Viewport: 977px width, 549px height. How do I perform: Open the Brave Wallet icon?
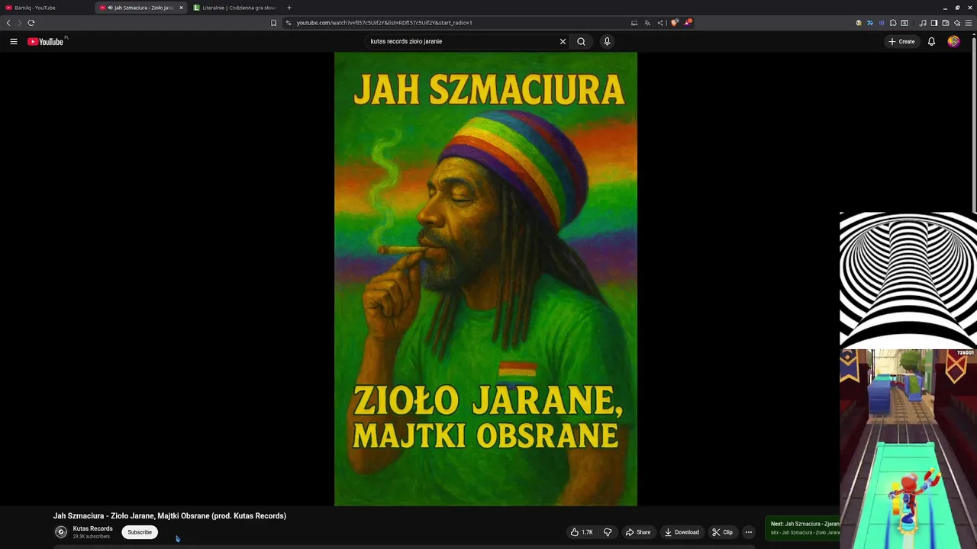[x=946, y=23]
